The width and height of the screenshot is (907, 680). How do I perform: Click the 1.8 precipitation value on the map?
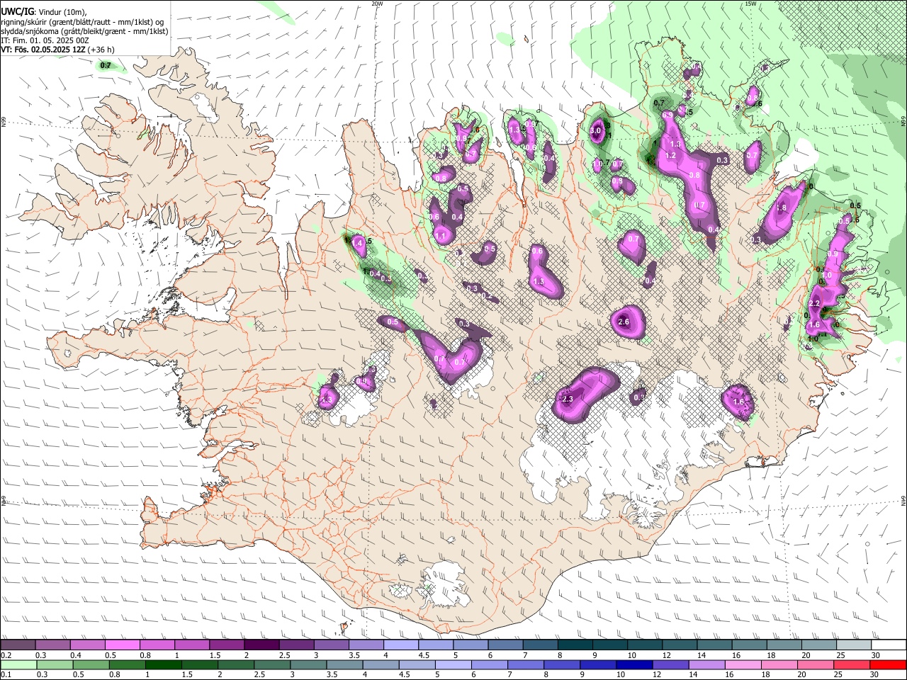782,208
